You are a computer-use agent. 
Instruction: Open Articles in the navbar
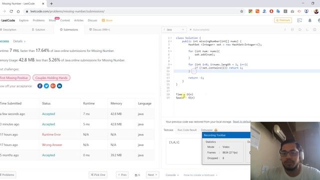click(79, 20)
